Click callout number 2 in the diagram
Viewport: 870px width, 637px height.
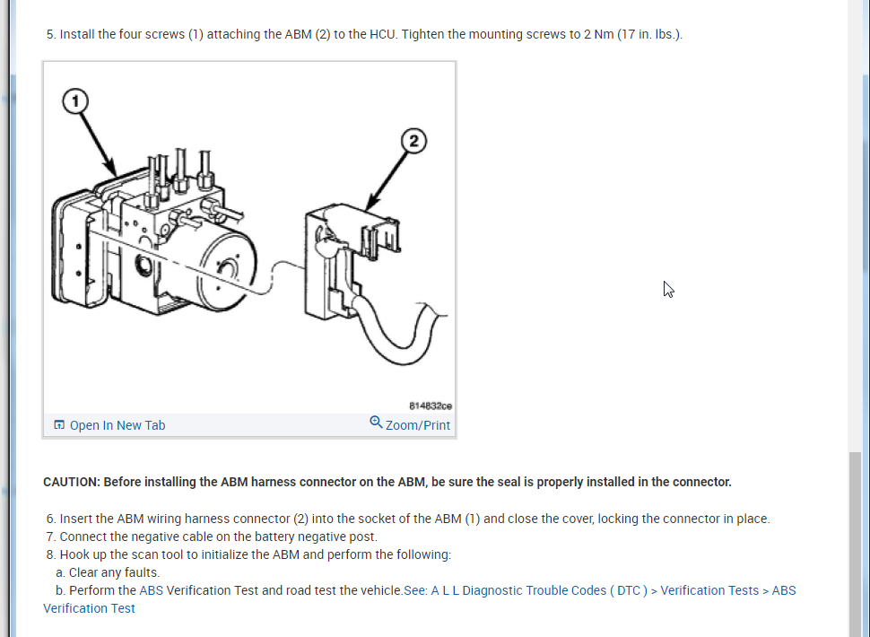point(413,141)
